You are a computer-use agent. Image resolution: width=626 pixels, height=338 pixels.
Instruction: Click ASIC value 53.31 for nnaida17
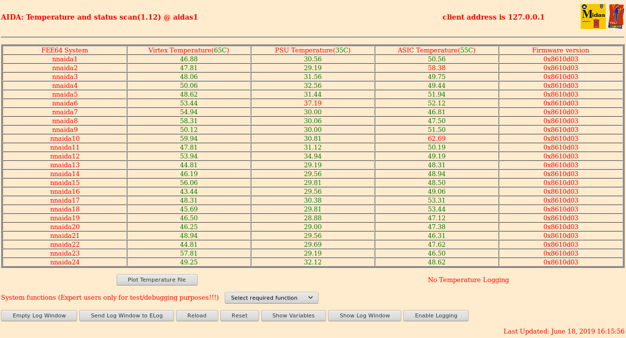coord(437,200)
